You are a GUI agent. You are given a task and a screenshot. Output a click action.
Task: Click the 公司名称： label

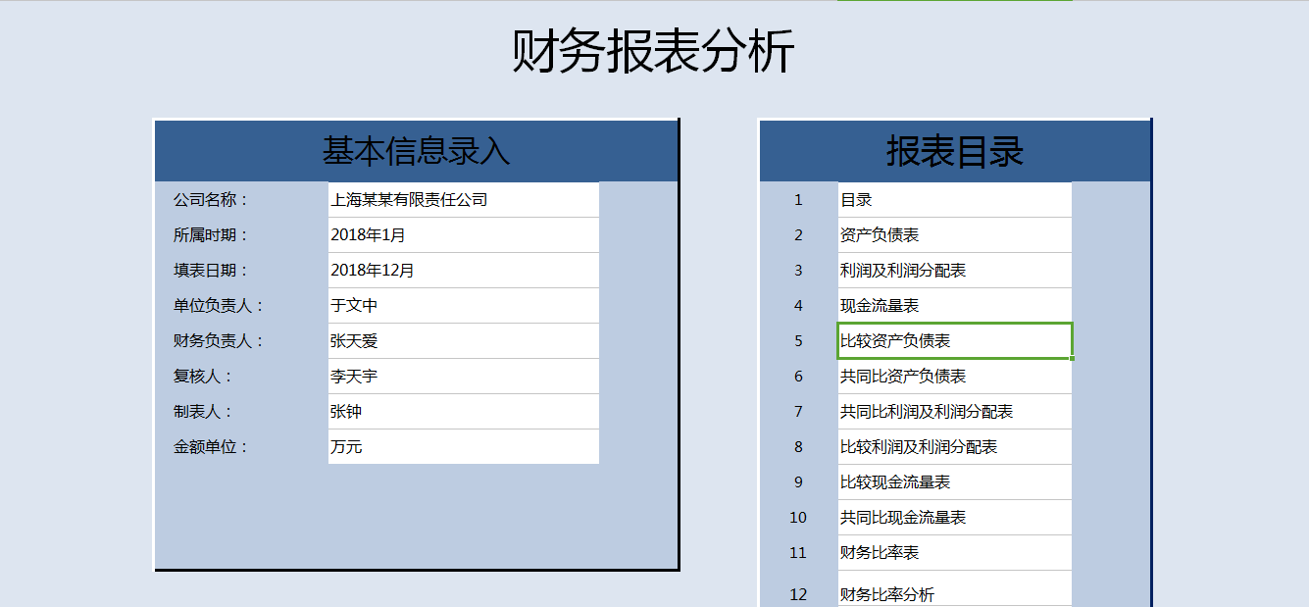pos(211,200)
